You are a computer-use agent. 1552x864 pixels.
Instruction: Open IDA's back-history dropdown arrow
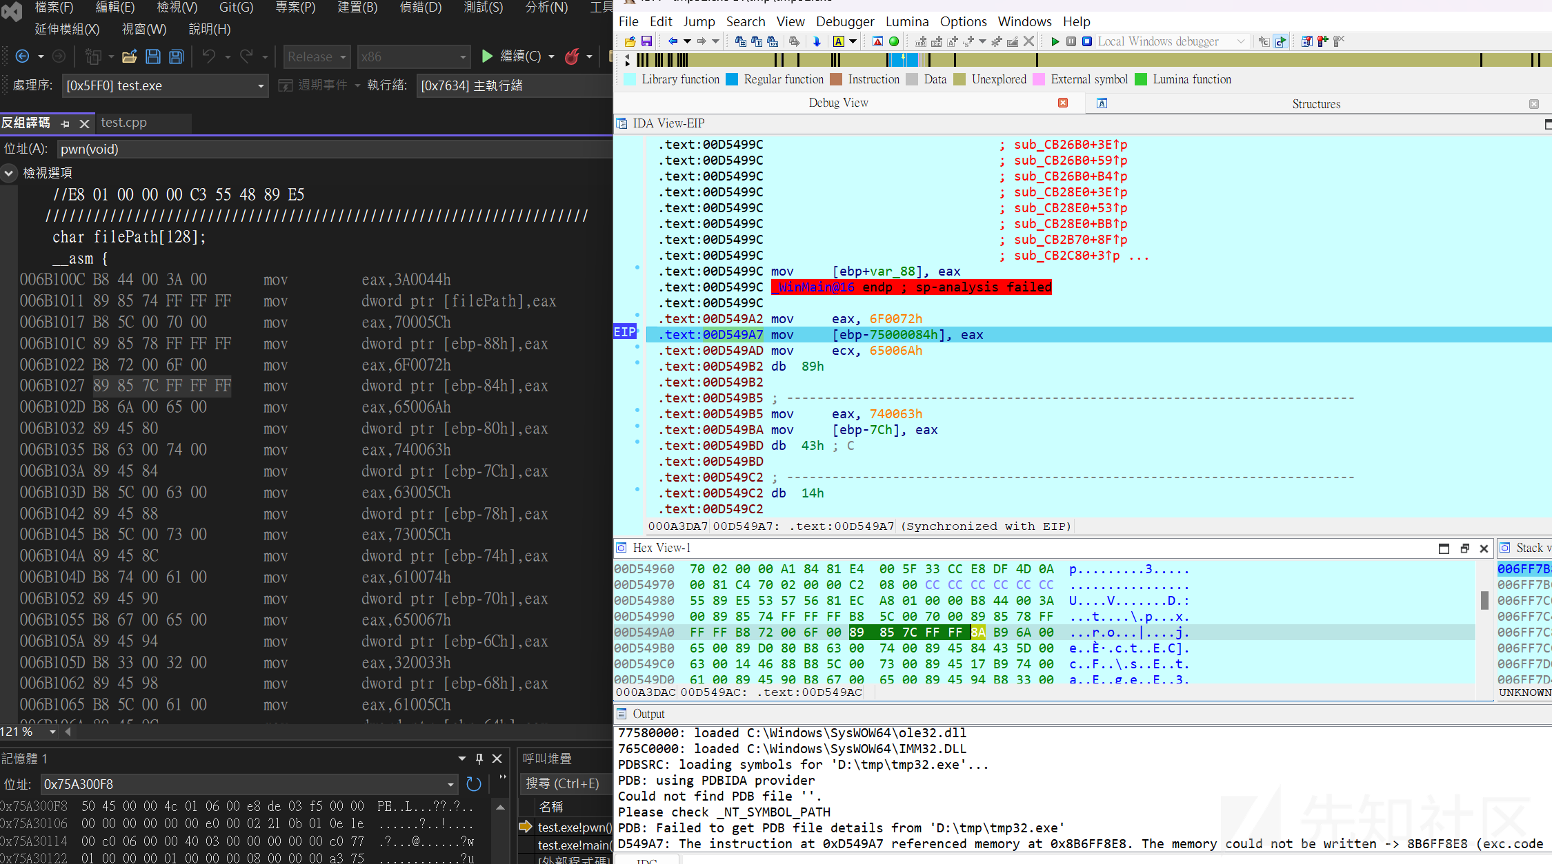click(687, 41)
